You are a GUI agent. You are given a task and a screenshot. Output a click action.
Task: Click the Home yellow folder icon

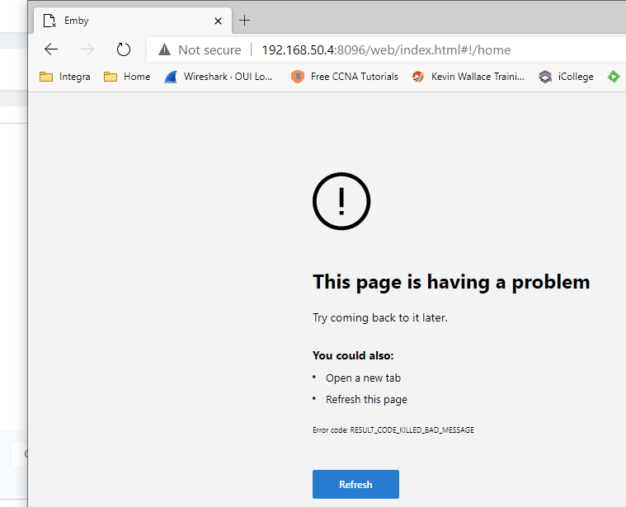[x=111, y=77]
